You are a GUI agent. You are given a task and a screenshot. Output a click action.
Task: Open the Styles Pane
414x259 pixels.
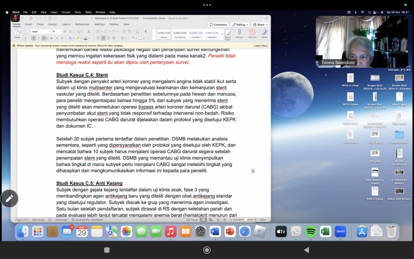coord(228,33)
